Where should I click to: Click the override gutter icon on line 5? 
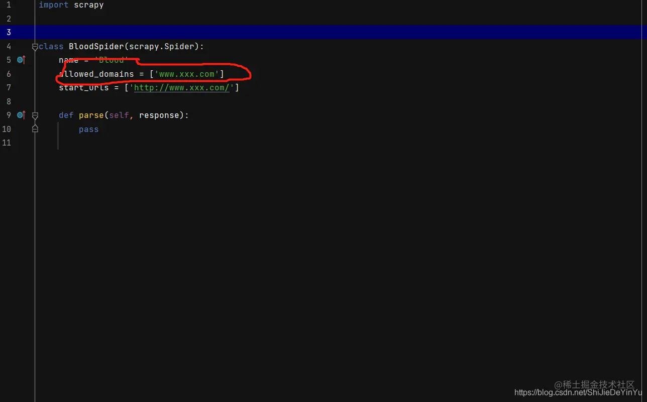21,60
